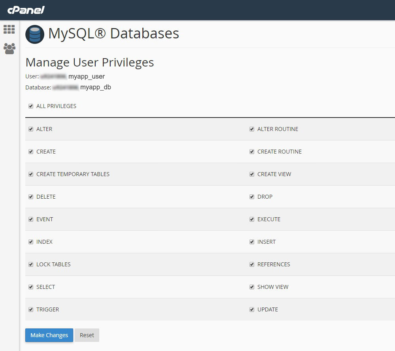Click the cPanel logo in header
Screen dimensions: 395x351
pos(26,10)
